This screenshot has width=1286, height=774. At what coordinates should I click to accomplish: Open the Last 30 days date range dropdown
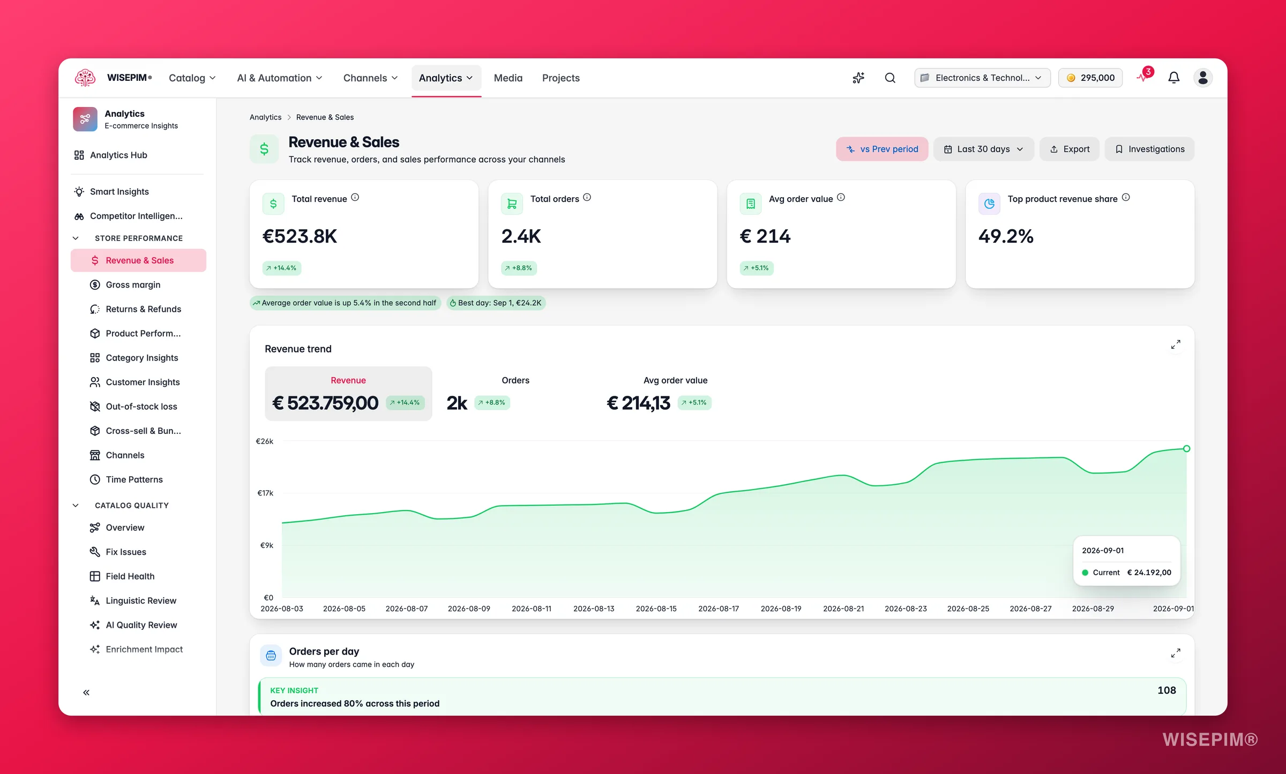coord(984,149)
